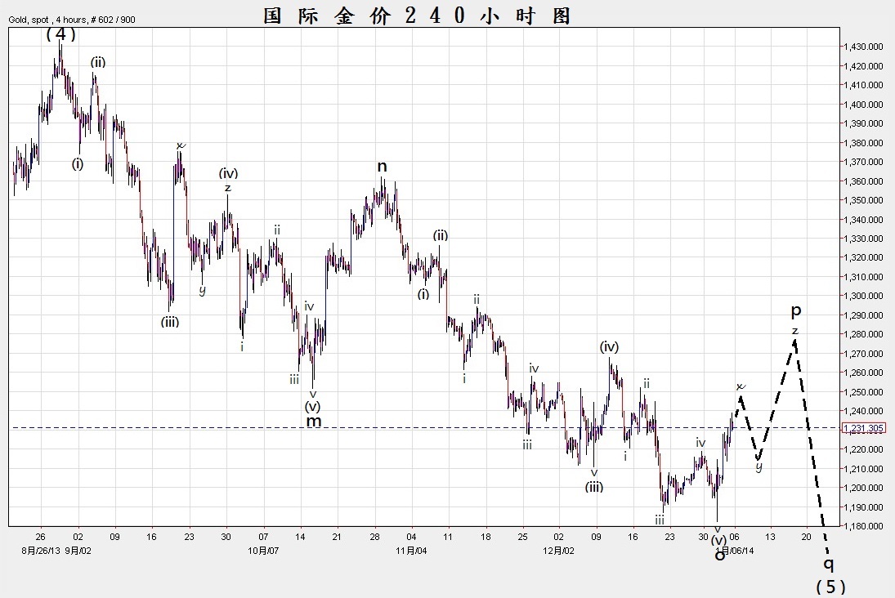
Task: Click the 1,330.000 price axis label
Action: coord(863,239)
